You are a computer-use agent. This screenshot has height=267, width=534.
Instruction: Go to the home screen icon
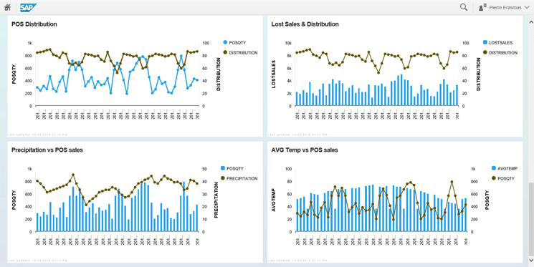pos(7,7)
